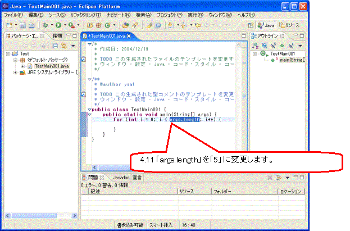The image size is (350, 231).
Task: Open the Debug configurations dropdown arrow
Action: pyautogui.click(x=52, y=25)
